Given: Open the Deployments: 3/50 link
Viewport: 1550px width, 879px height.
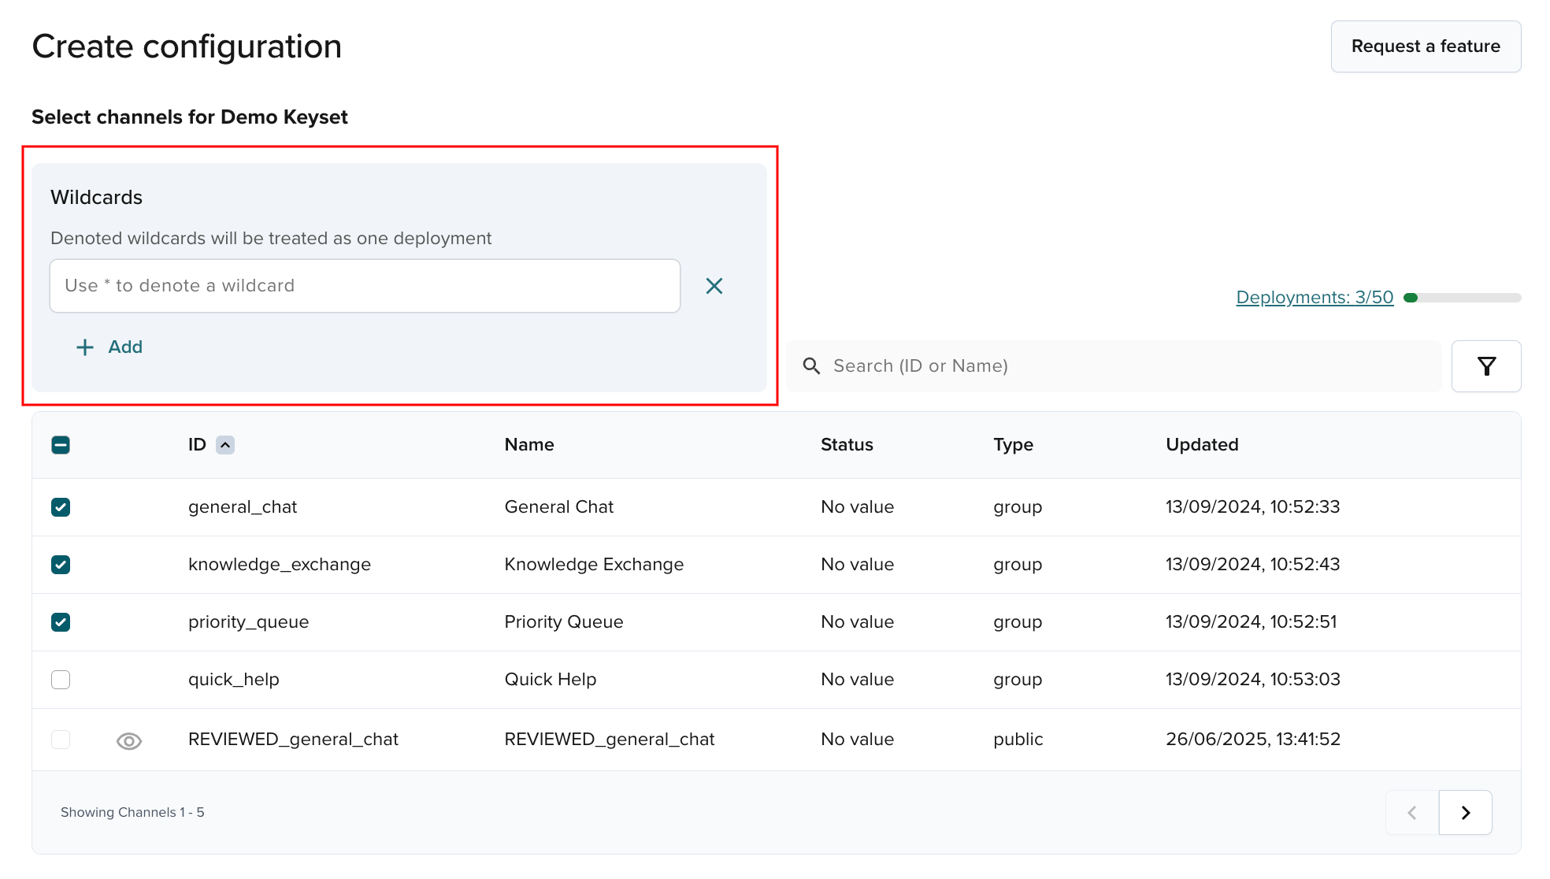Looking at the screenshot, I should coord(1315,298).
